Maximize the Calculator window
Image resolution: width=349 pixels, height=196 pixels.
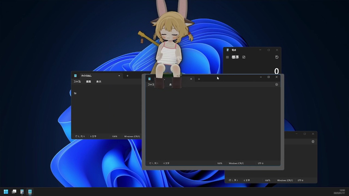pos(269,50)
